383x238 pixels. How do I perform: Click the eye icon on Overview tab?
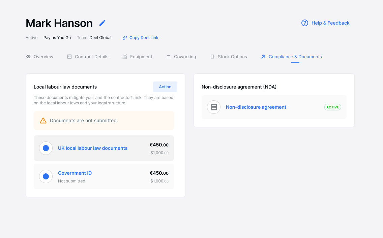(x=28, y=57)
